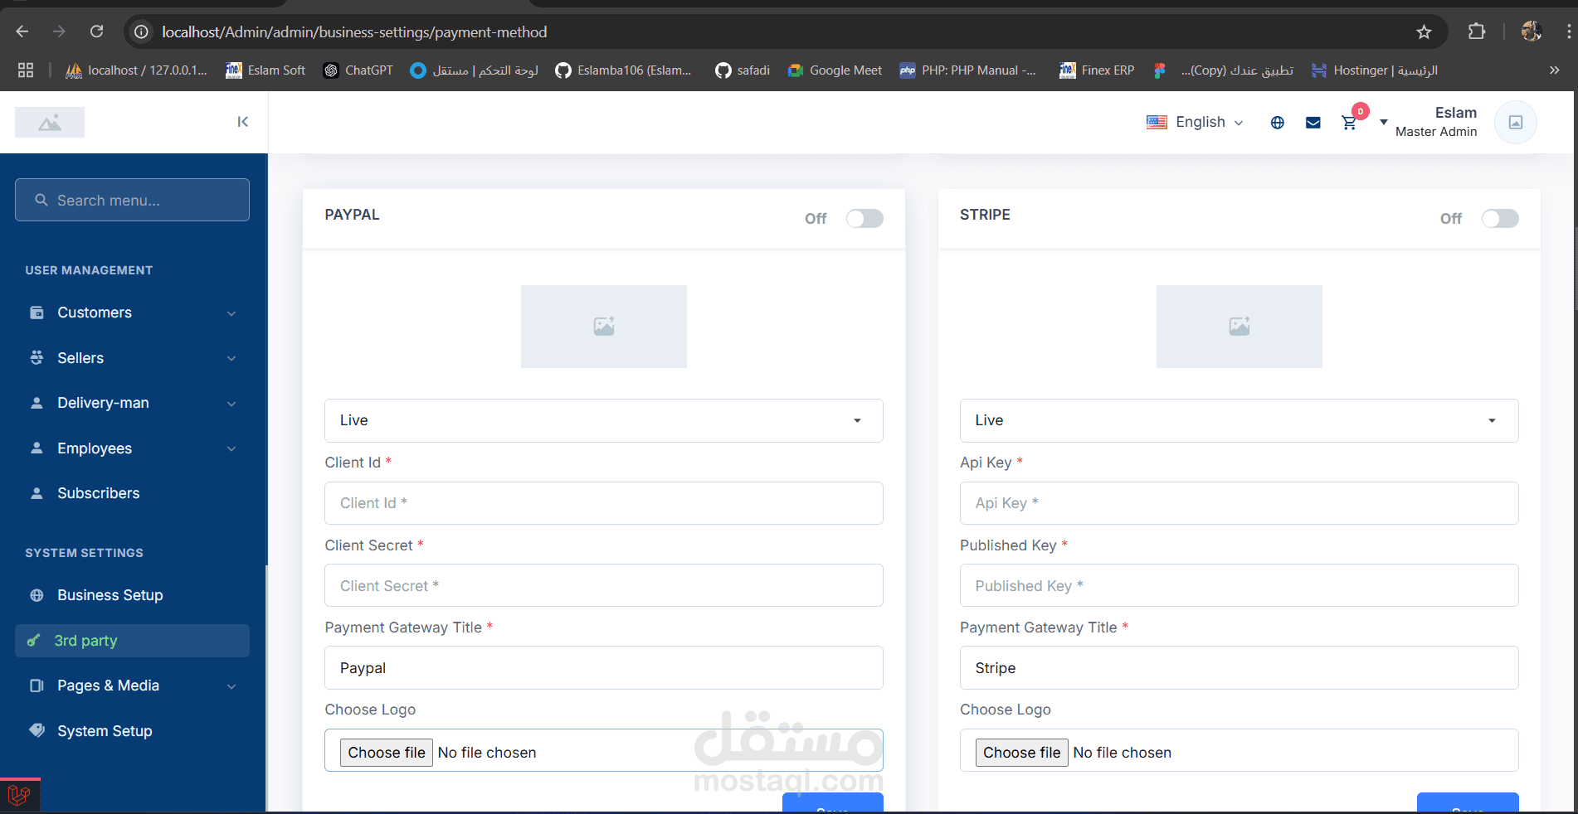Expand the Employees menu chevron

pyautogui.click(x=231, y=448)
